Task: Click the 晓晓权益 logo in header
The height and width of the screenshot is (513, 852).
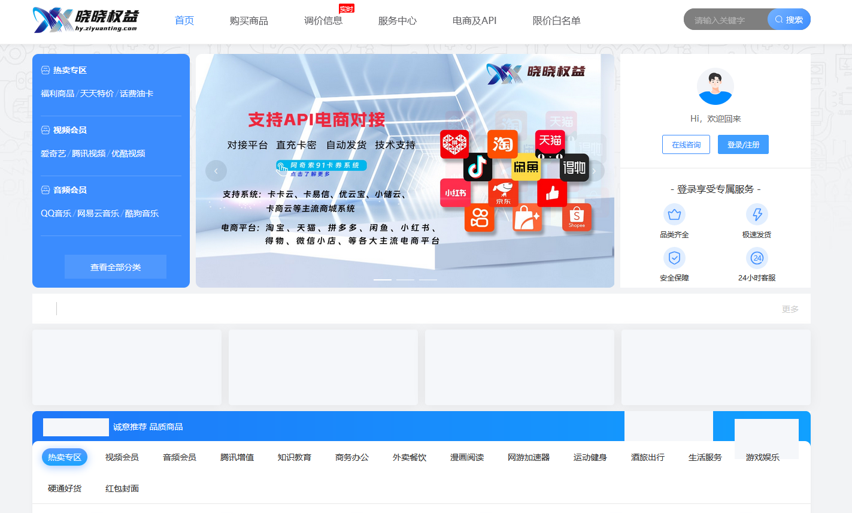Action: [85, 20]
